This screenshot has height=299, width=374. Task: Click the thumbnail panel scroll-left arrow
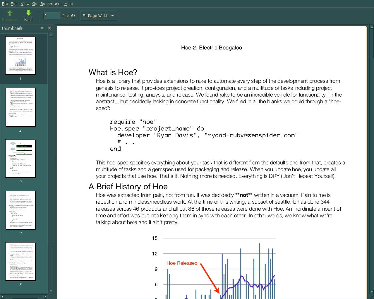[x=2, y=297]
